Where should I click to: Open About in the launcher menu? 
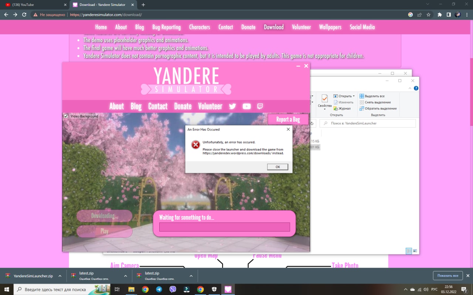click(x=116, y=106)
